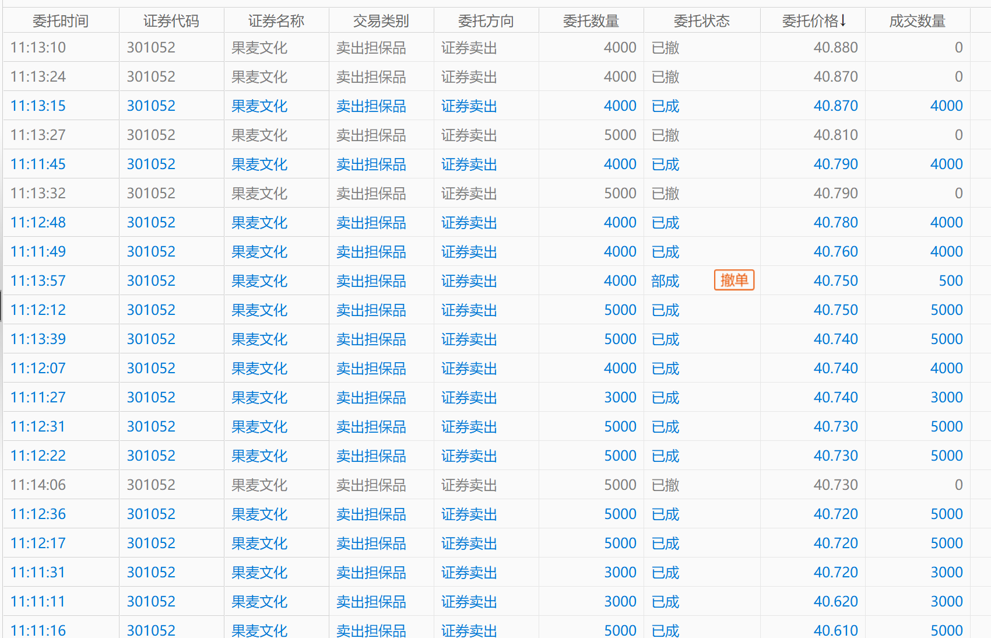Screen dimensions: 991x638
Task: Click 委托数量 4000 in the 11:12:07 row
Action: point(620,368)
